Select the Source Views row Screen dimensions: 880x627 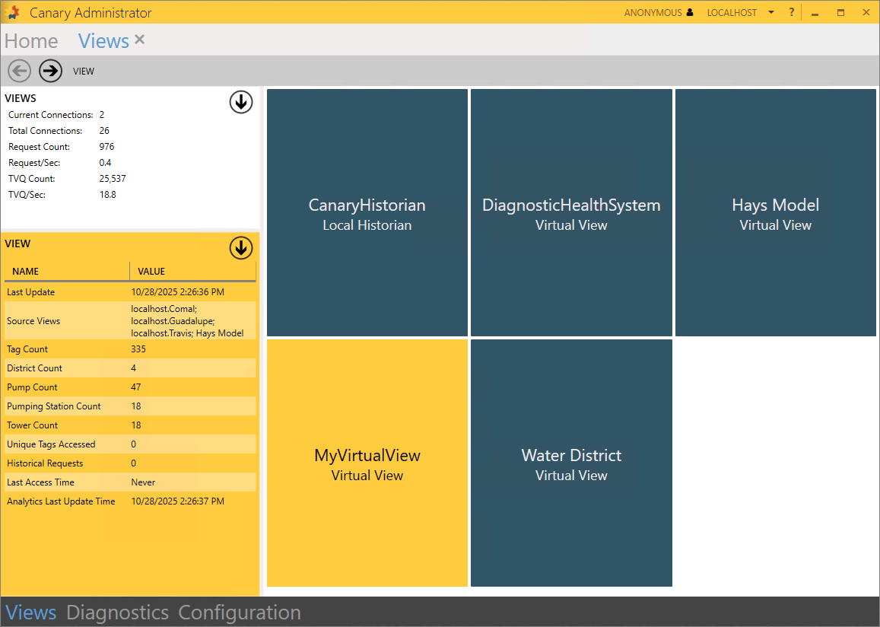click(129, 320)
